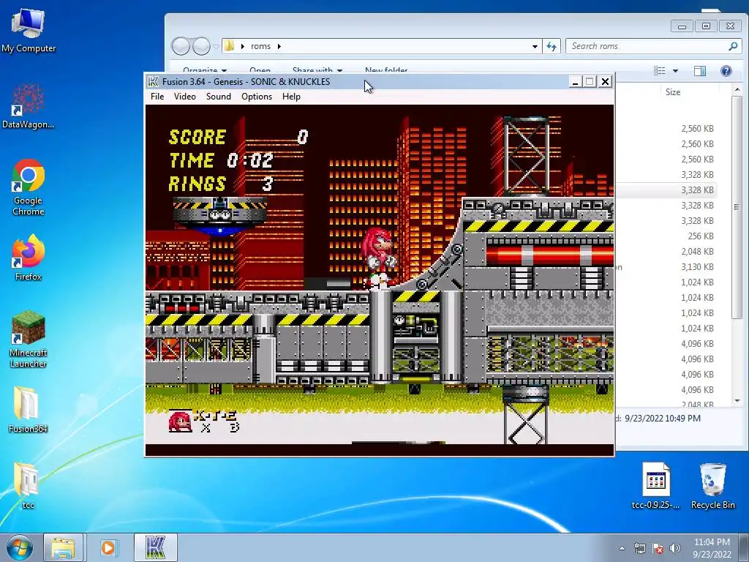Click the Size column header
The width and height of the screenshot is (749, 562).
click(x=673, y=91)
